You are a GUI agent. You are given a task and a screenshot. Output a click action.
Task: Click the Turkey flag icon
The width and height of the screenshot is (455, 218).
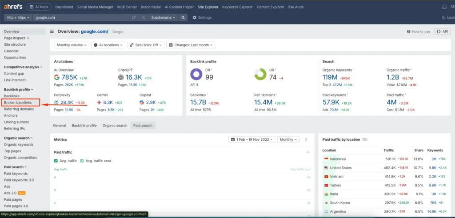point(326,185)
